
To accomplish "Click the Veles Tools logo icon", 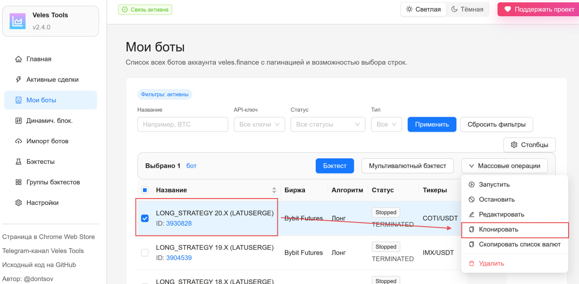I will [18, 21].
